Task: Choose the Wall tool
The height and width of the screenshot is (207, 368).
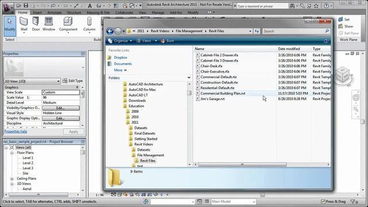Action: coord(24,25)
